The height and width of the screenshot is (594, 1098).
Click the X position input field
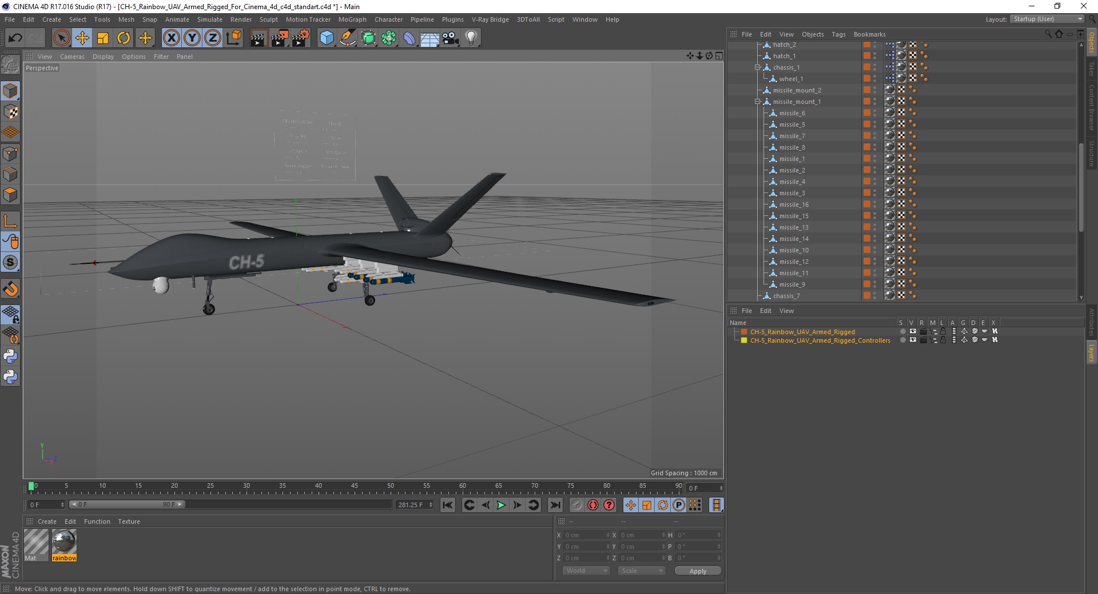587,535
